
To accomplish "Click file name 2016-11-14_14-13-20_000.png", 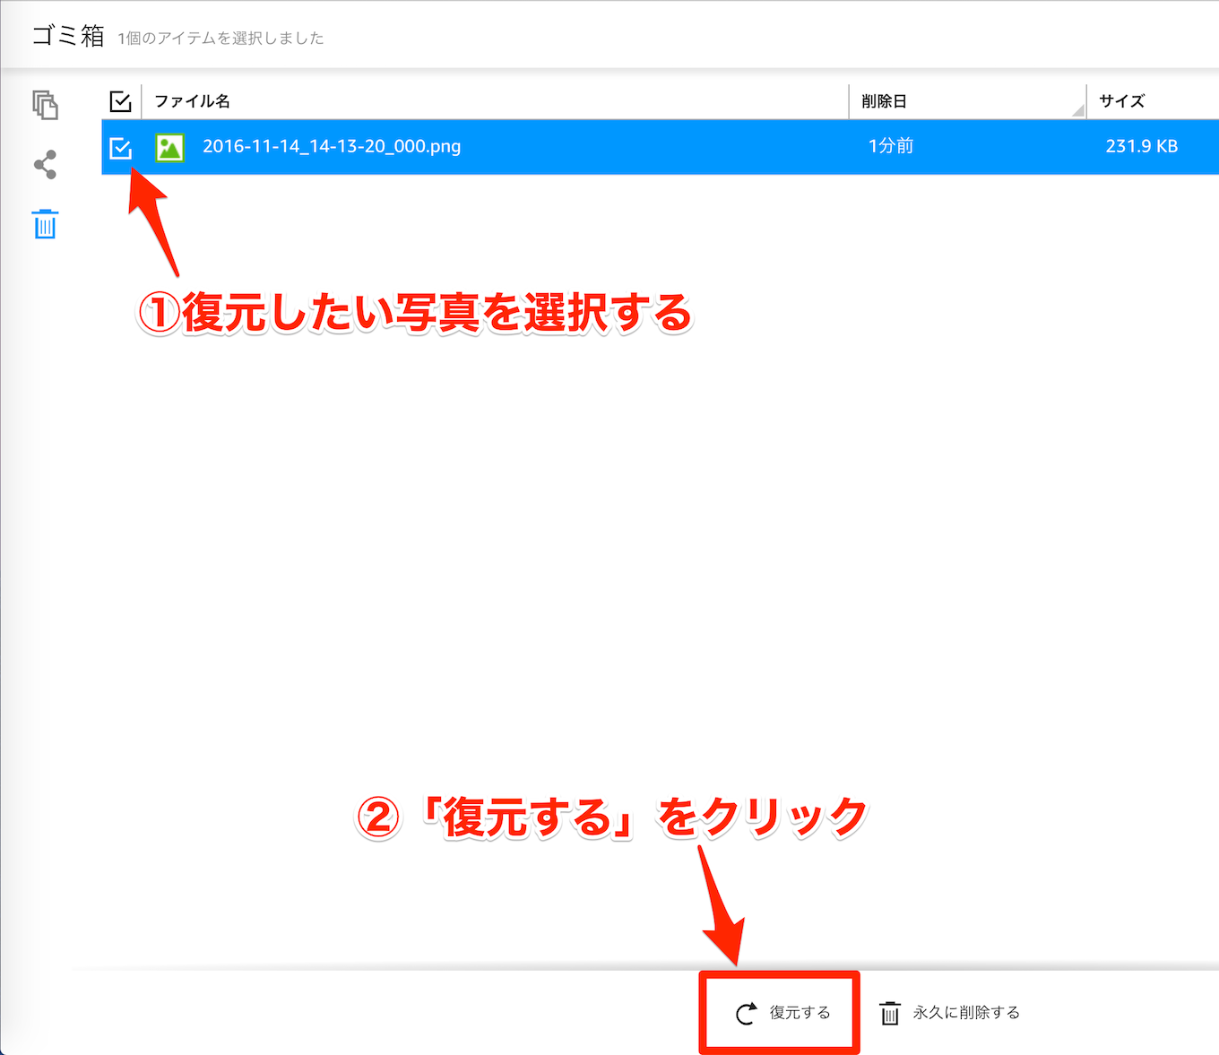I will coord(332,146).
